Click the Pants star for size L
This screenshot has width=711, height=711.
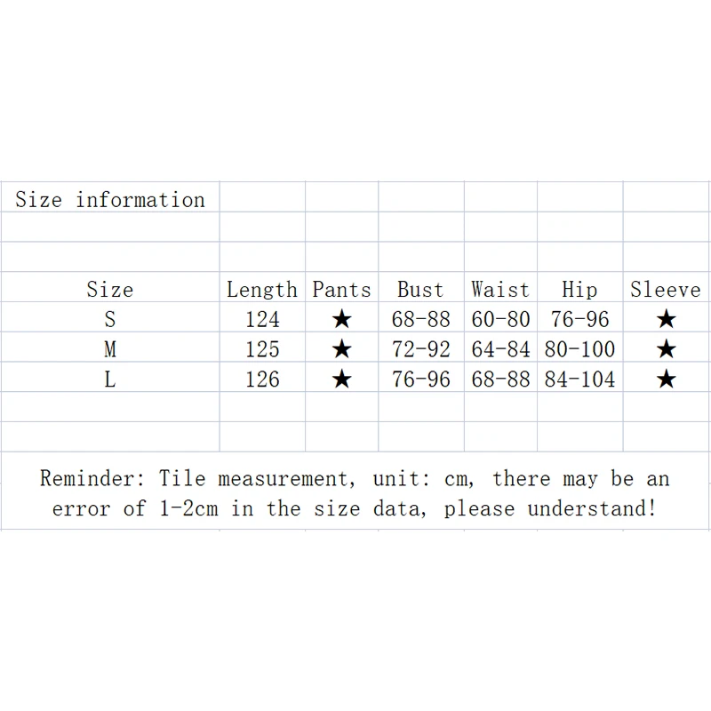tap(341, 380)
